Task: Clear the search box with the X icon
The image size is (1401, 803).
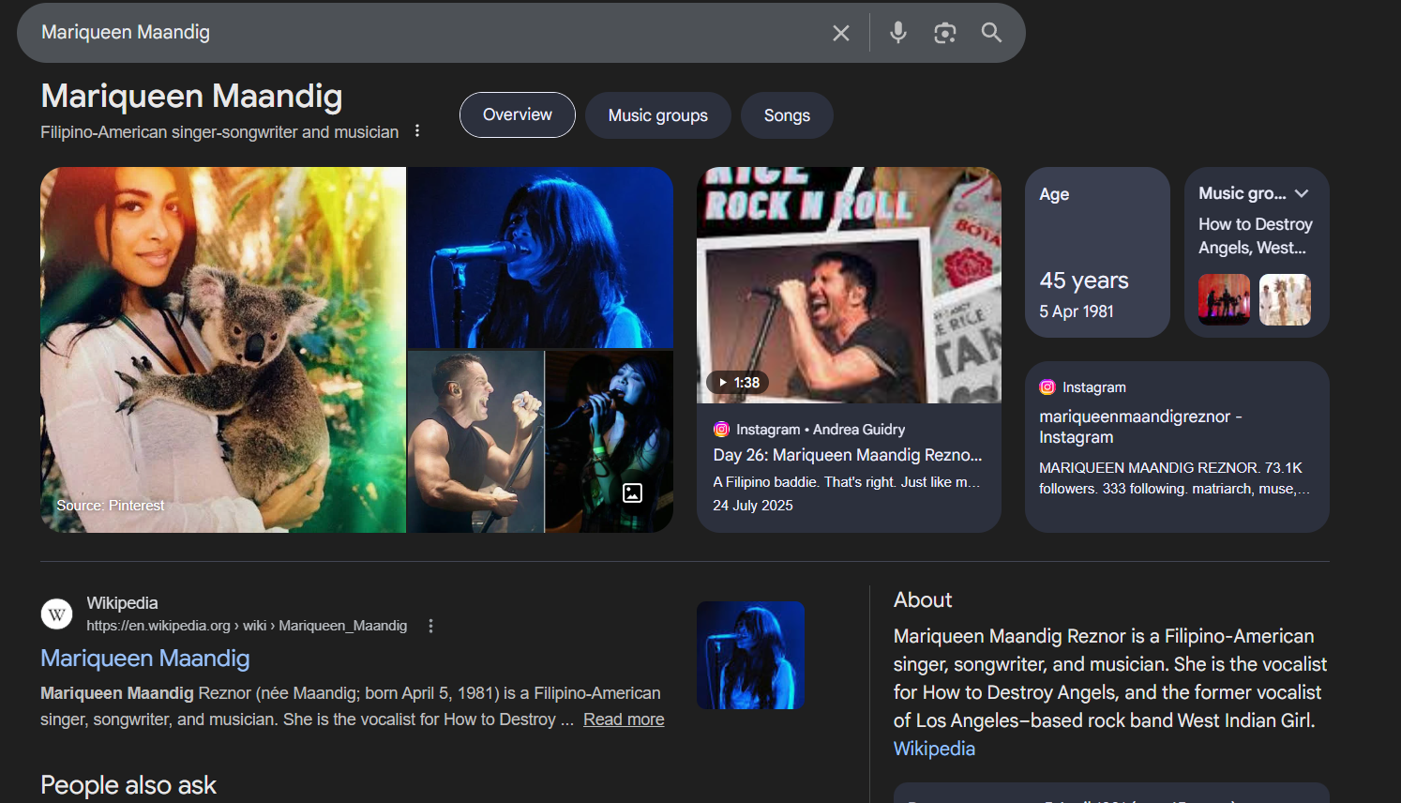Action: pos(841,33)
